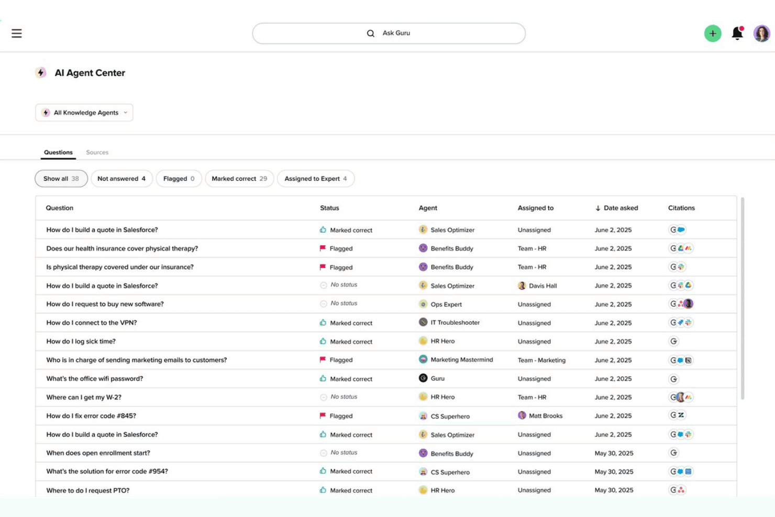775x517 pixels.
Task: Open the hamburger navigation menu
Action: 17,34
